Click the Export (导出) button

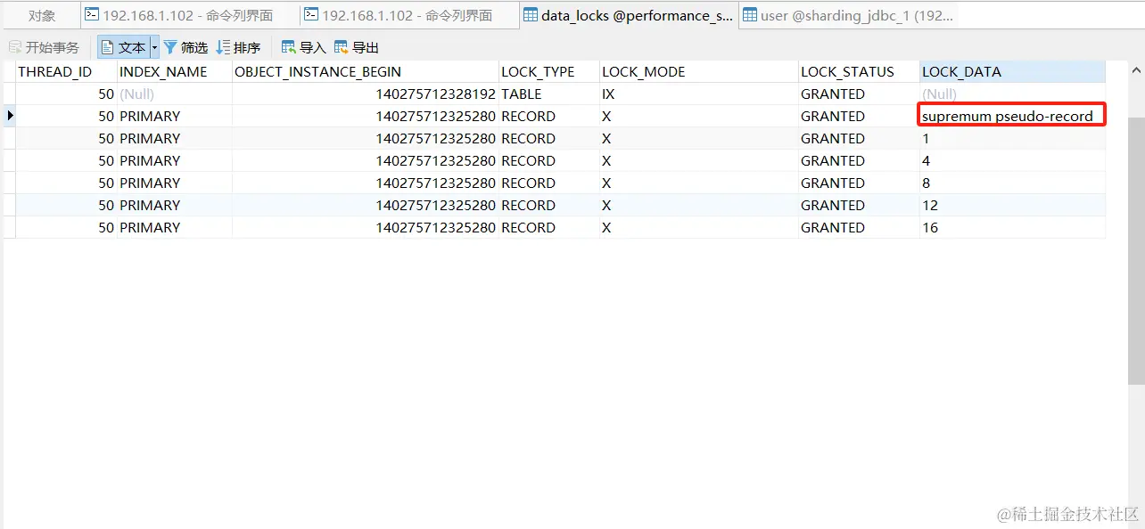[x=357, y=47]
